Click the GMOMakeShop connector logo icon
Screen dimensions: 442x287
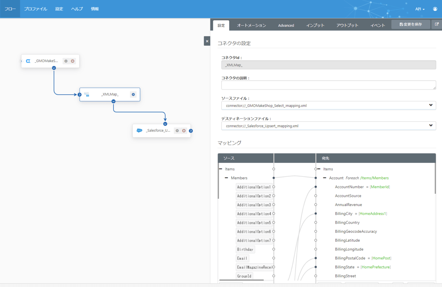pyautogui.click(x=28, y=61)
